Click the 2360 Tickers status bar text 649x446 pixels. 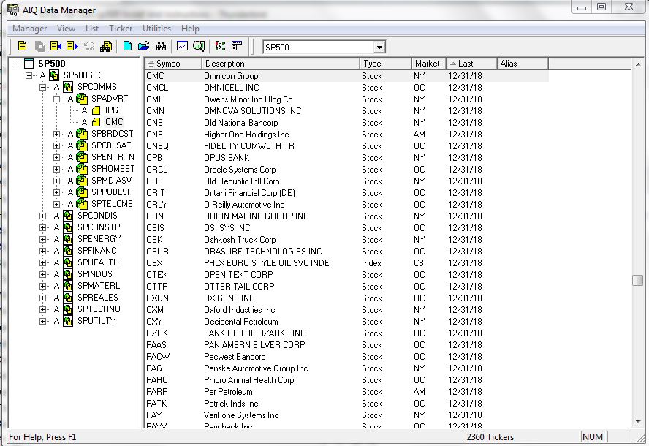pyautogui.click(x=490, y=437)
